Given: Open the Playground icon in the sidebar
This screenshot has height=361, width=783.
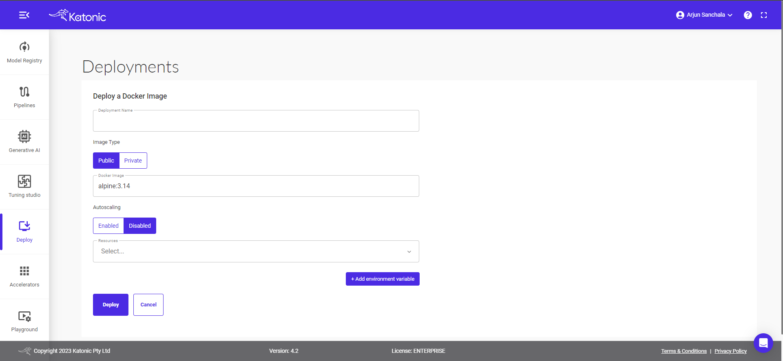Looking at the screenshot, I should (x=24, y=316).
